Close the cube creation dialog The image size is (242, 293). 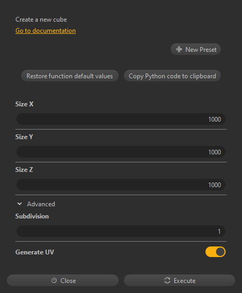(62, 280)
